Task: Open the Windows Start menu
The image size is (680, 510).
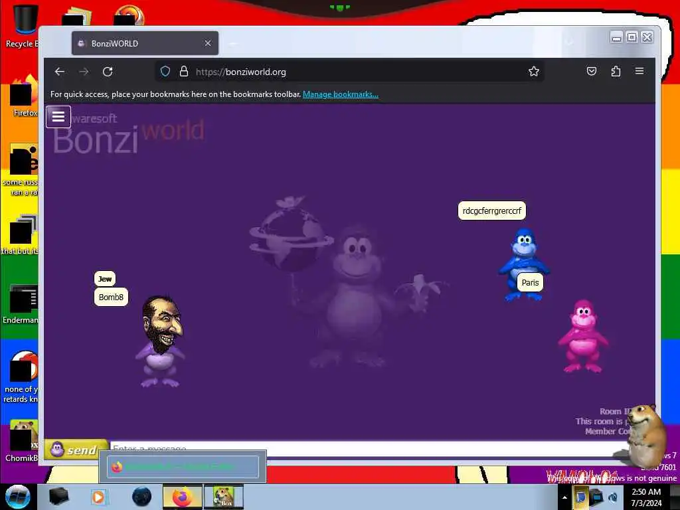Action: pos(18,497)
